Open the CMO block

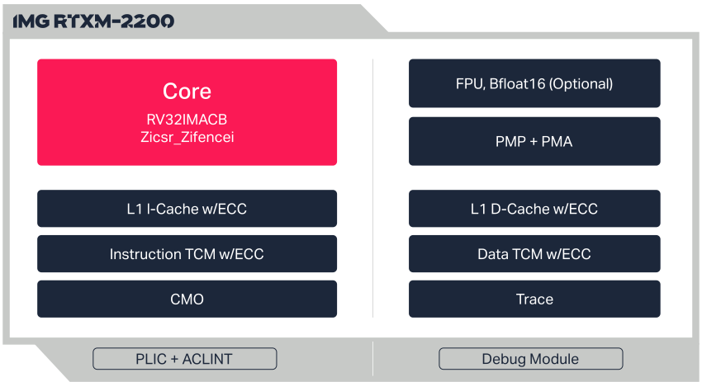(187, 299)
